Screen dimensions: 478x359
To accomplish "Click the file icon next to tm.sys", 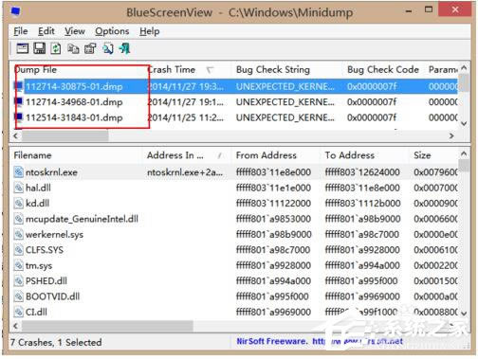I will click(18, 265).
